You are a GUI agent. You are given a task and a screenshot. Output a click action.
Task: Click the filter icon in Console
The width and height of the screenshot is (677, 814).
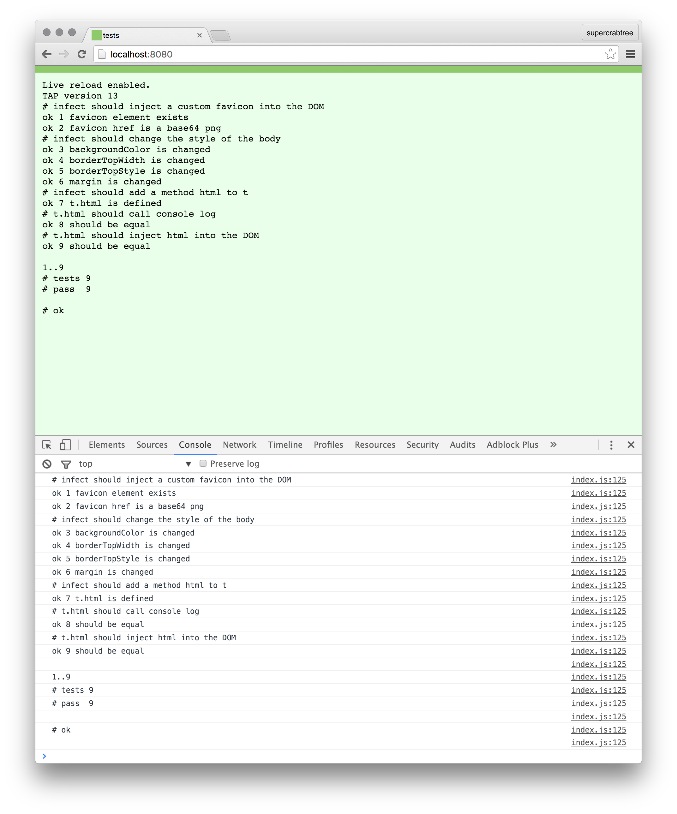[66, 463]
